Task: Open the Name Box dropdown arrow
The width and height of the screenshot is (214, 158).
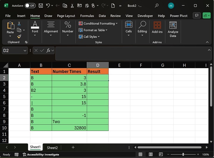Action: [x=25, y=51]
